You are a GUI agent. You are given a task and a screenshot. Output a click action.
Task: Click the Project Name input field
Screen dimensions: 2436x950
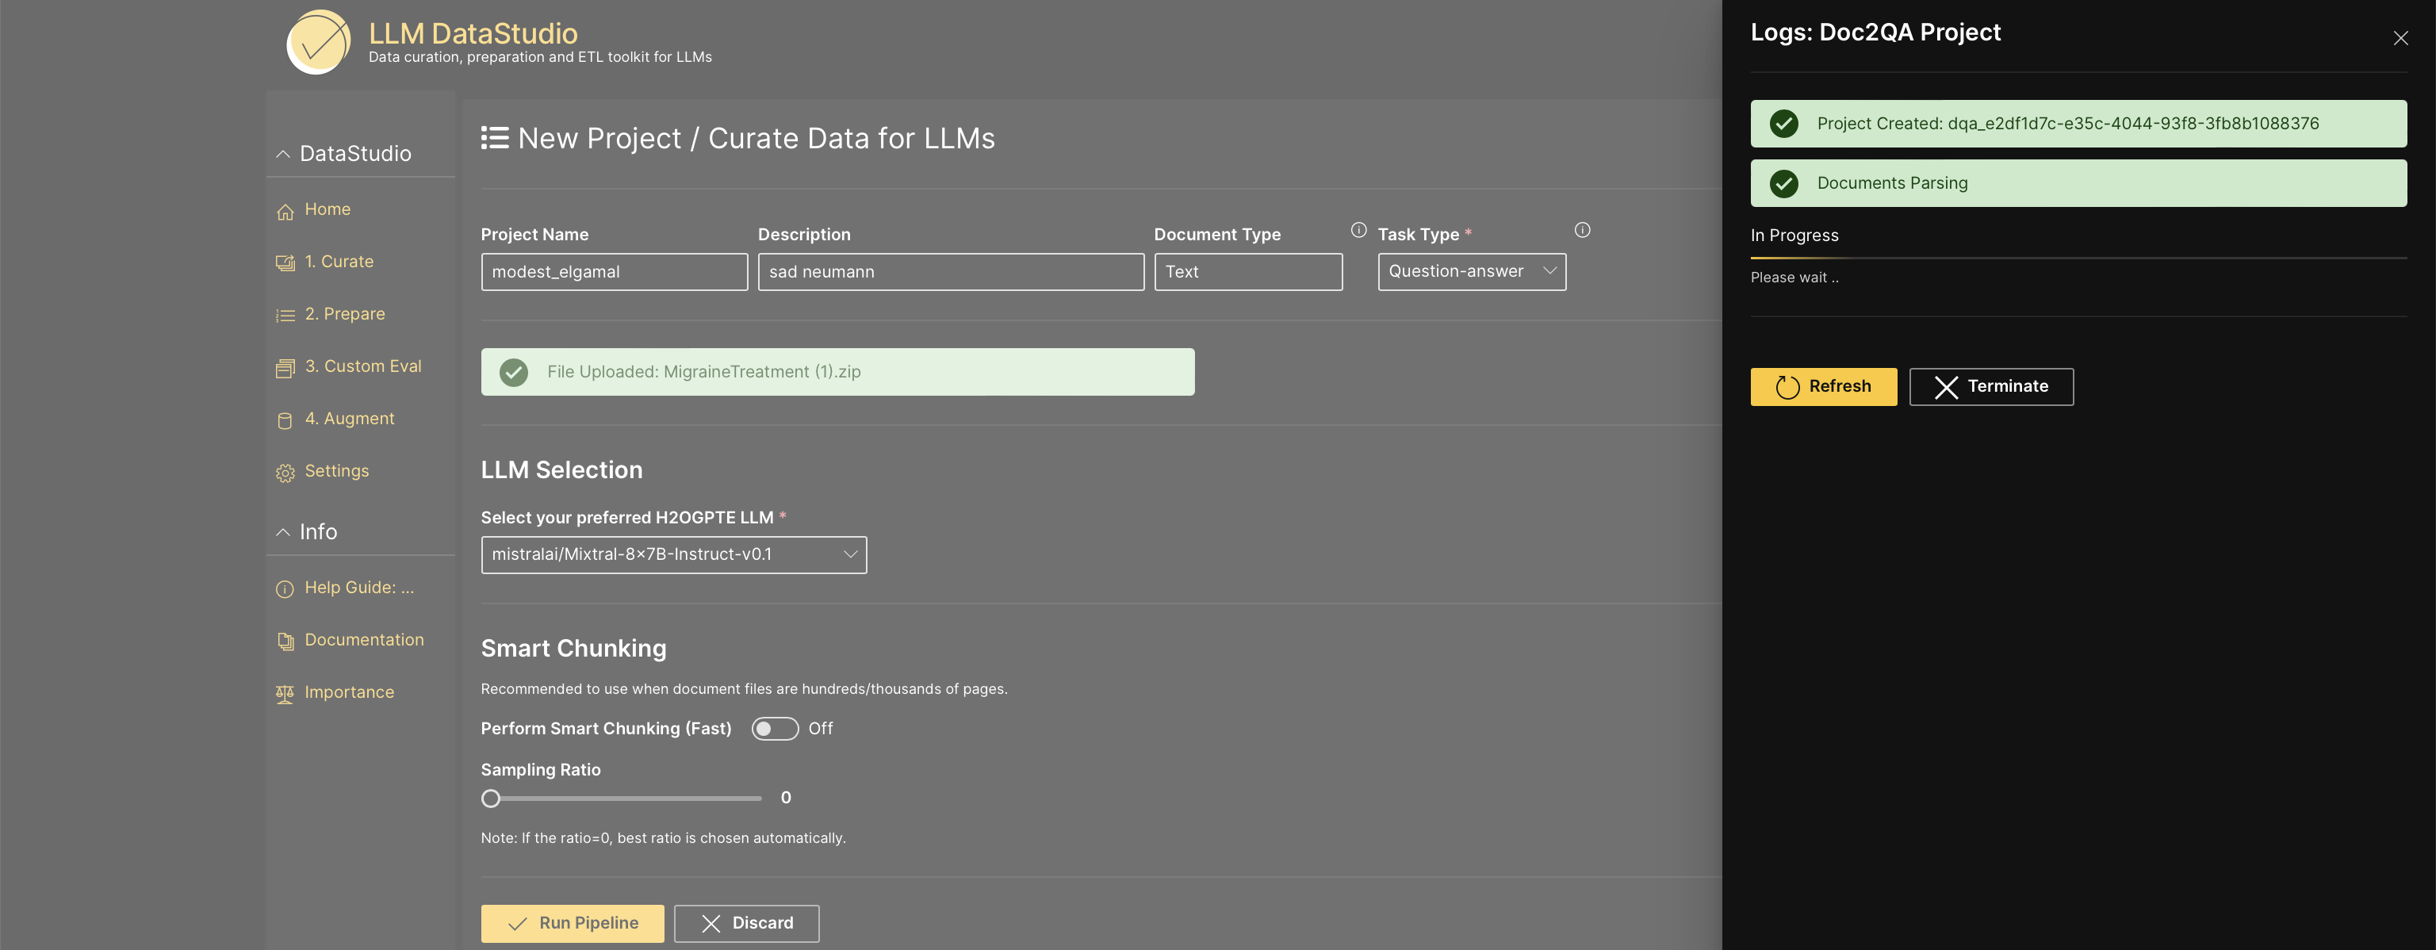click(613, 272)
